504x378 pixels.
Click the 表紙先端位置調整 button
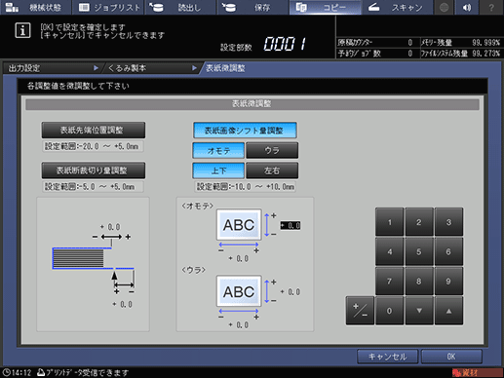tap(94, 131)
